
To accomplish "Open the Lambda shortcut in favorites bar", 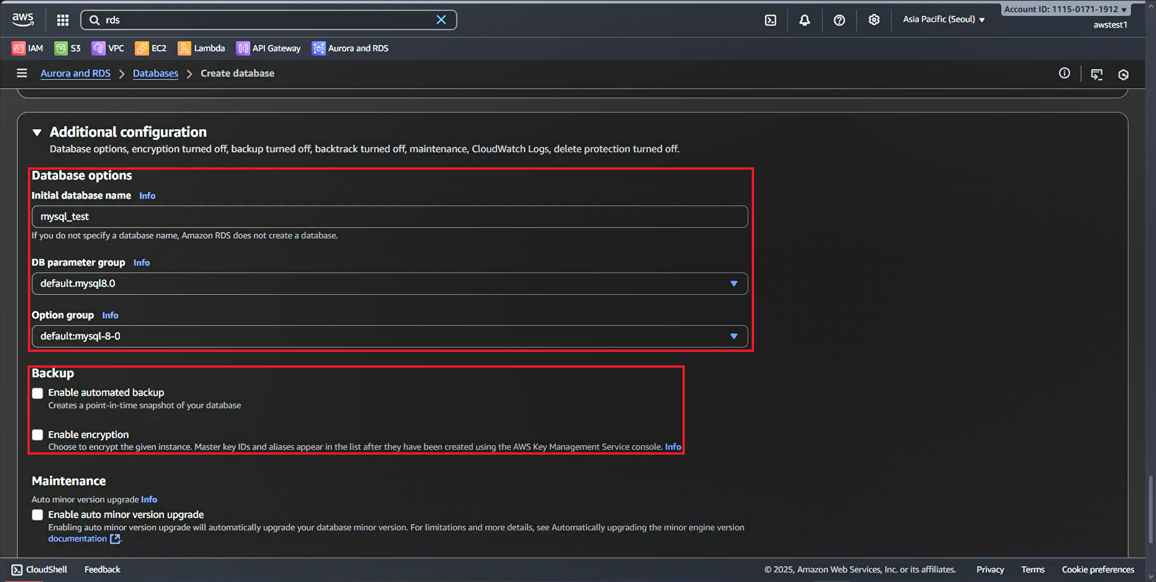I will click(x=201, y=48).
